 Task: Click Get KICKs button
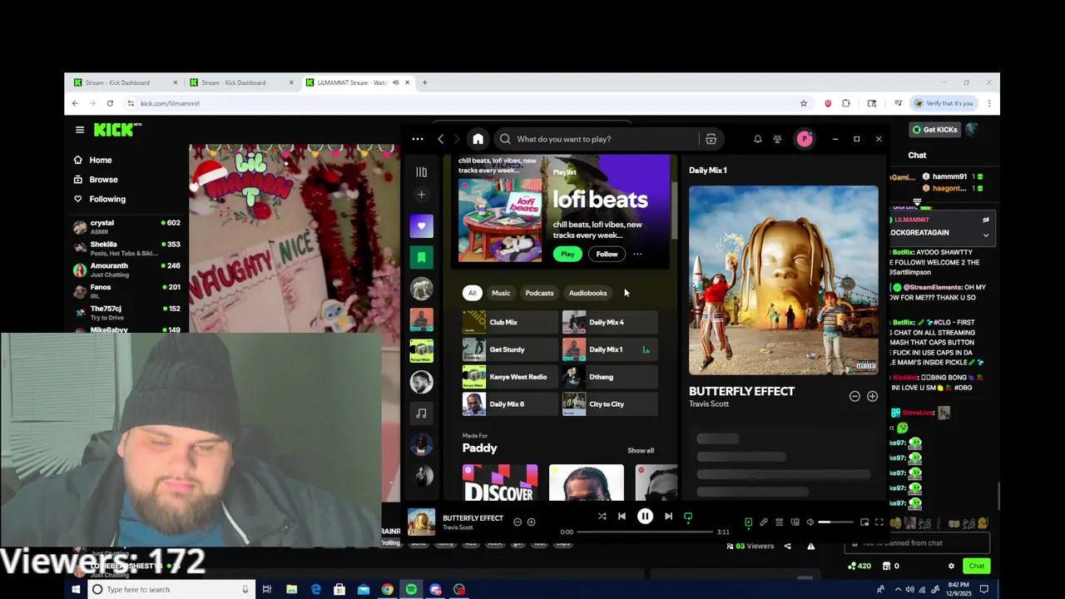pyautogui.click(x=935, y=130)
